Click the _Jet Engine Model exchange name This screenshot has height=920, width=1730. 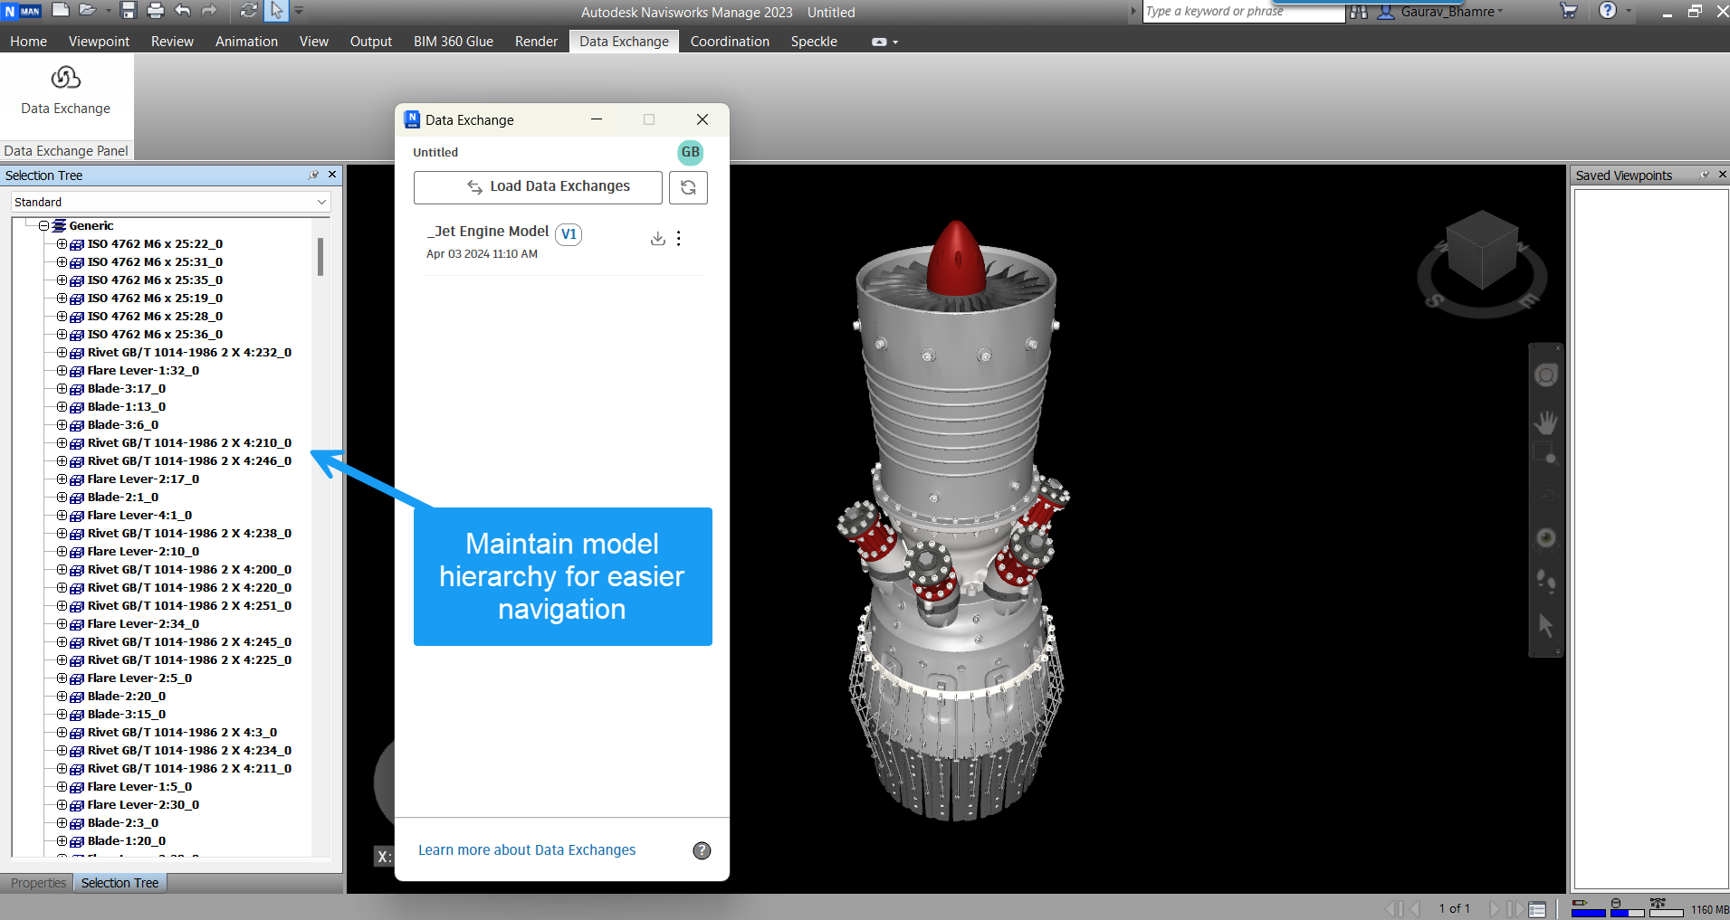point(488,232)
